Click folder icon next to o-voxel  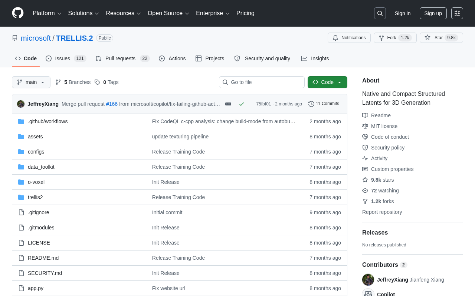pos(21,182)
